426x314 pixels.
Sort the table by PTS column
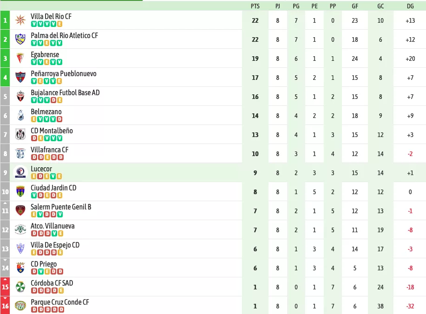[255, 6]
